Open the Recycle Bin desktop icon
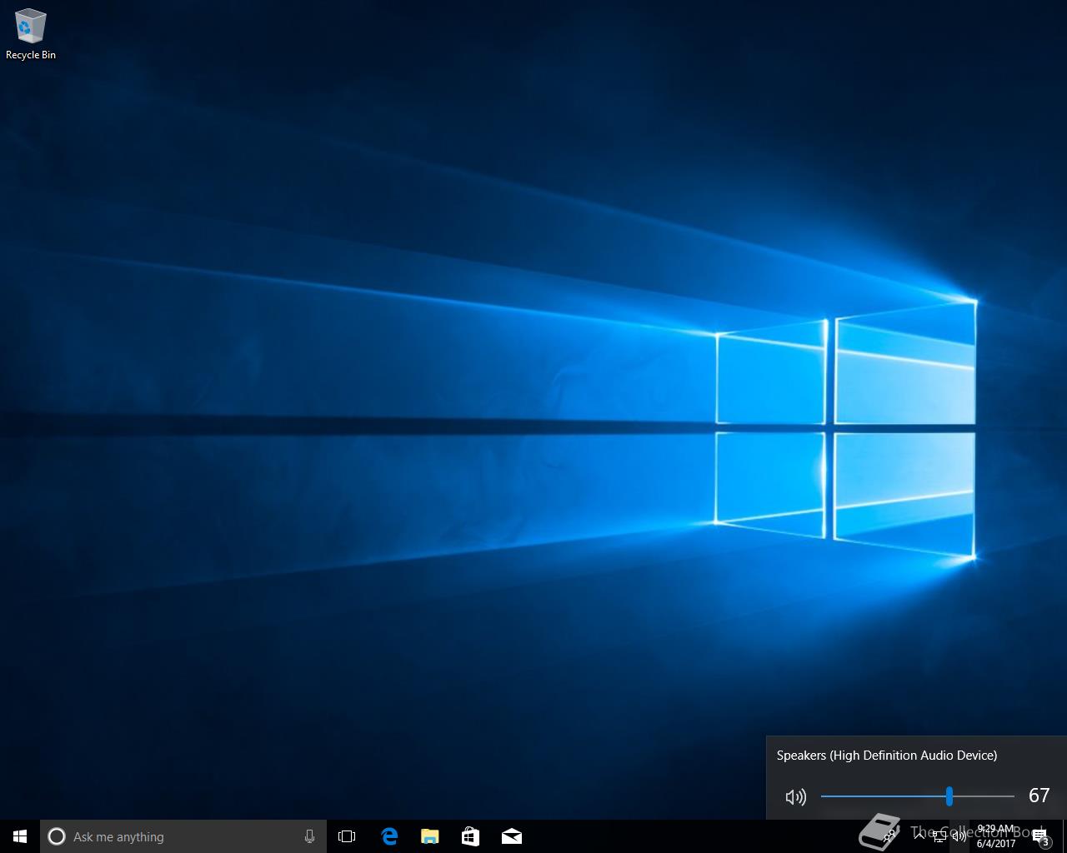The image size is (1067, 853). [x=31, y=35]
